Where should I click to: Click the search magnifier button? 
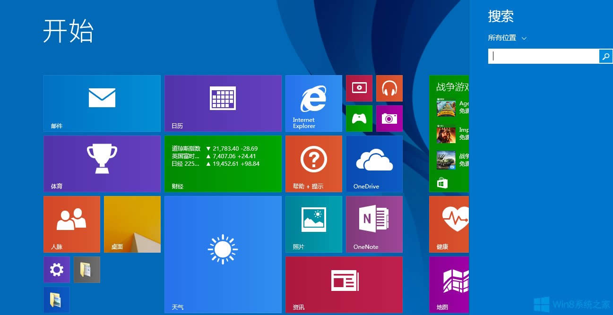click(606, 56)
